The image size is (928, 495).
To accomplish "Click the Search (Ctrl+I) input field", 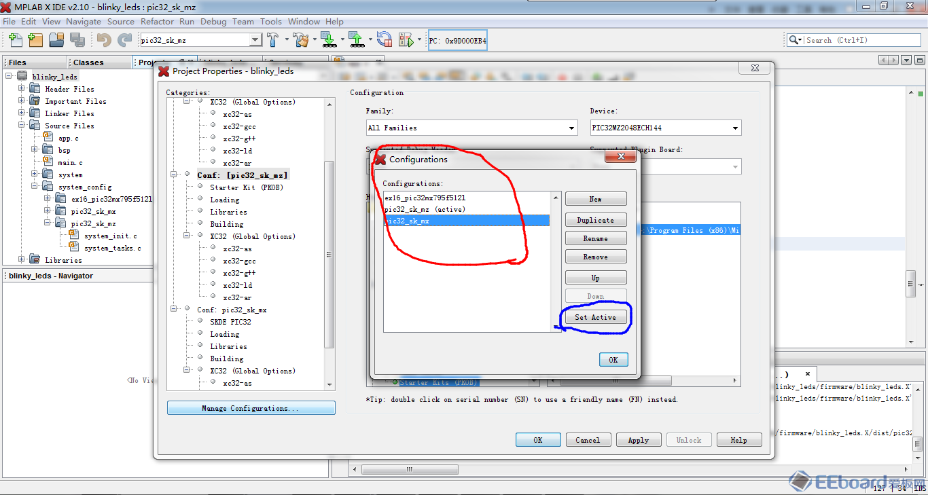I will (x=861, y=40).
